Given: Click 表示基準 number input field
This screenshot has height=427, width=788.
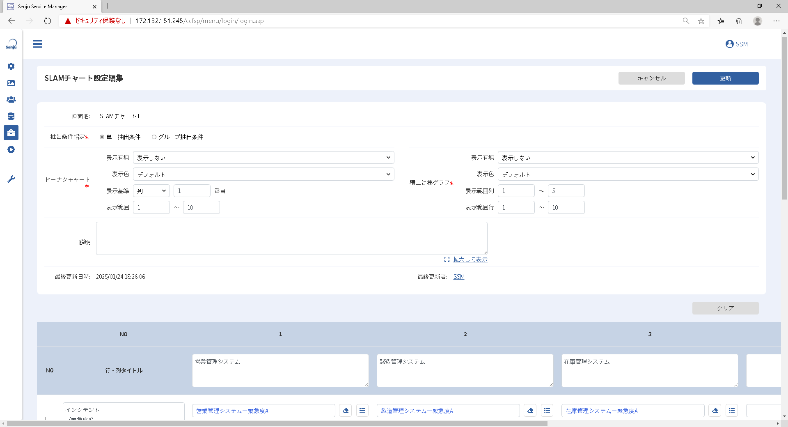Looking at the screenshot, I should point(192,191).
